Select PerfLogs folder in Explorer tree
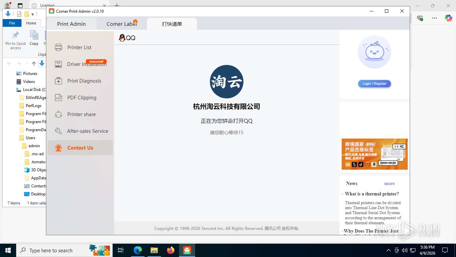Screen dimensions: 456x257 (33, 106)
